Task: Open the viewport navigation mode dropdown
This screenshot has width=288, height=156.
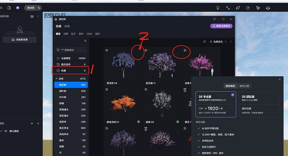Action: [49, 16]
